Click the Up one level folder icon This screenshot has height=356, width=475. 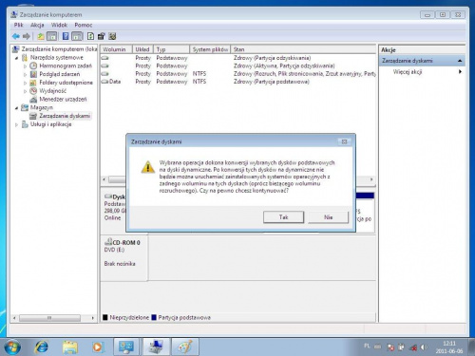[x=41, y=36]
